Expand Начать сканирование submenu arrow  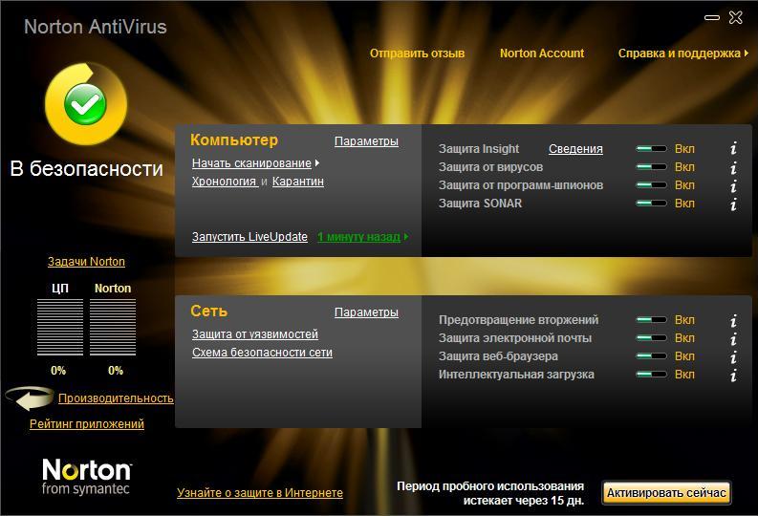tap(317, 163)
